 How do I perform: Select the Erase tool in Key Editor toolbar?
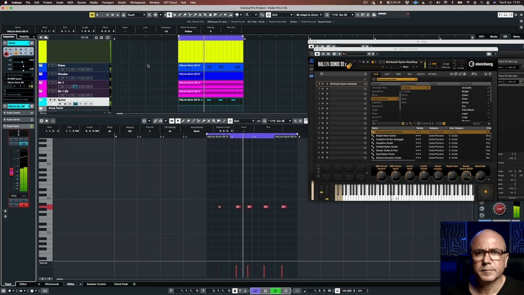click(188, 121)
